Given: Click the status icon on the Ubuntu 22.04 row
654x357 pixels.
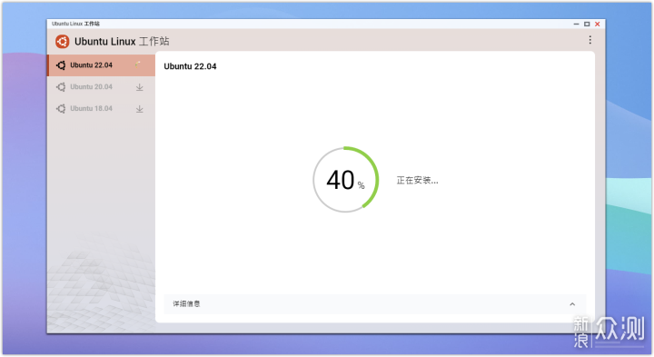Looking at the screenshot, I should pyautogui.click(x=138, y=64).
